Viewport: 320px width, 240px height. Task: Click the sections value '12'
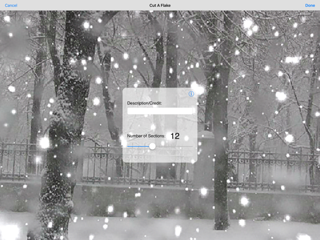175,136
